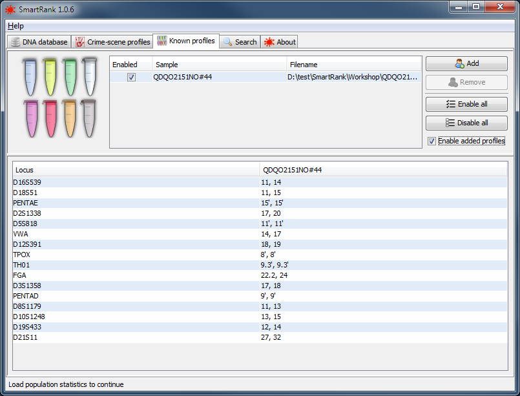The height and width of the screenshot is (396, 520).
Task: Click the Sample column header
Action: coord(220,65)
